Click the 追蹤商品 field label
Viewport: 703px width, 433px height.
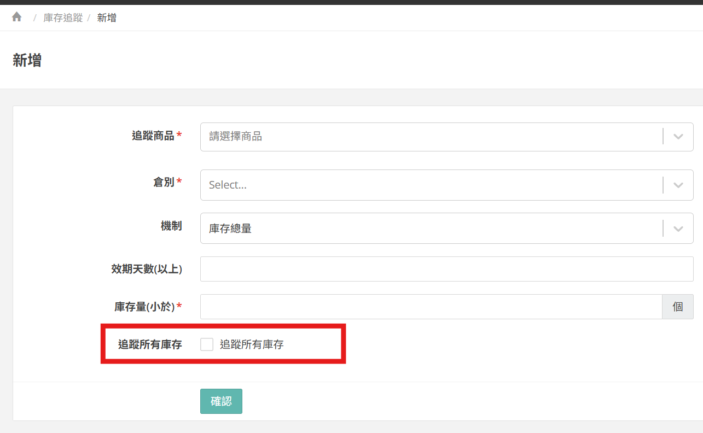(x=153, y=136)
